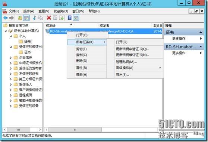
Task: Open the 高级操作(A) submenu entry
Action: pos(135,68)
